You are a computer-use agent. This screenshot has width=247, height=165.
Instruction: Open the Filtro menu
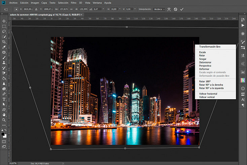(73, 2)
